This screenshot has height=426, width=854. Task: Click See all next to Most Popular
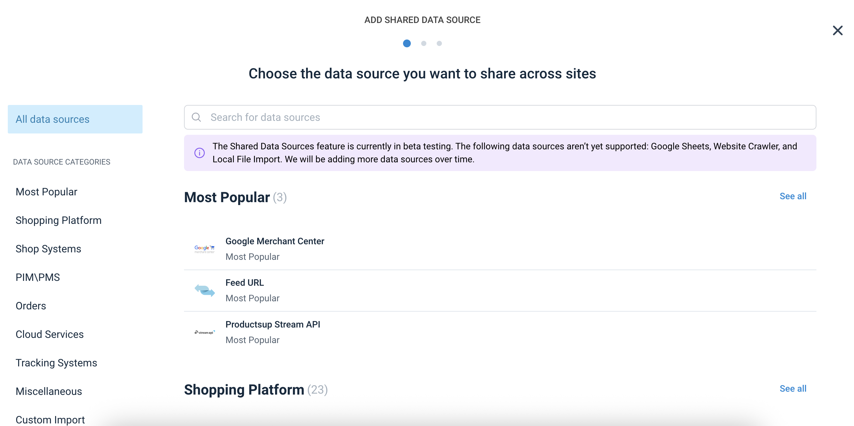[793, 196]
